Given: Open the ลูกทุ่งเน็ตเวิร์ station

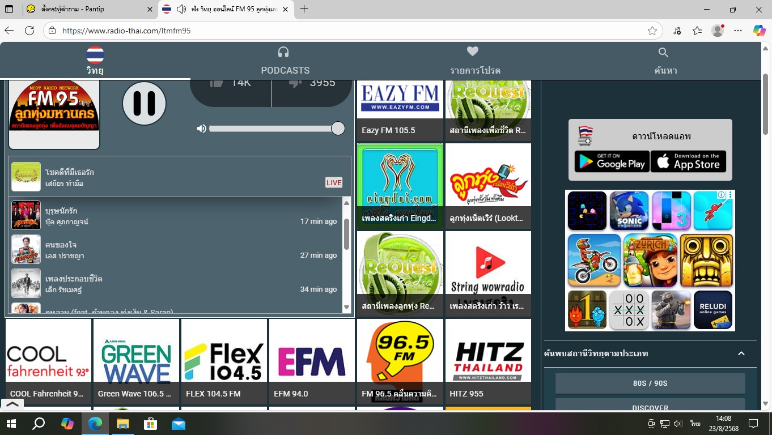Looking at the screenshot, I should click(x=488, y=186).
